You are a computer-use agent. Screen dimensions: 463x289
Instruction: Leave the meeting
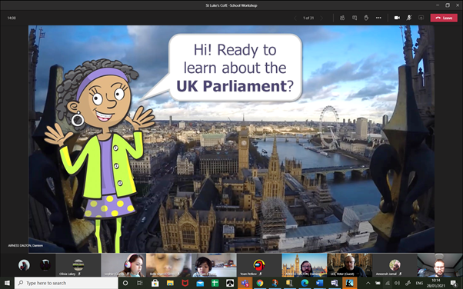[x=444, y=18]
